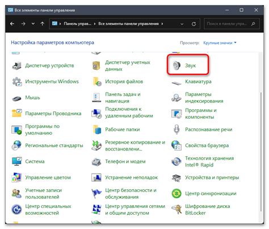Open Рабочие папки text link

[x=123, y=130]
